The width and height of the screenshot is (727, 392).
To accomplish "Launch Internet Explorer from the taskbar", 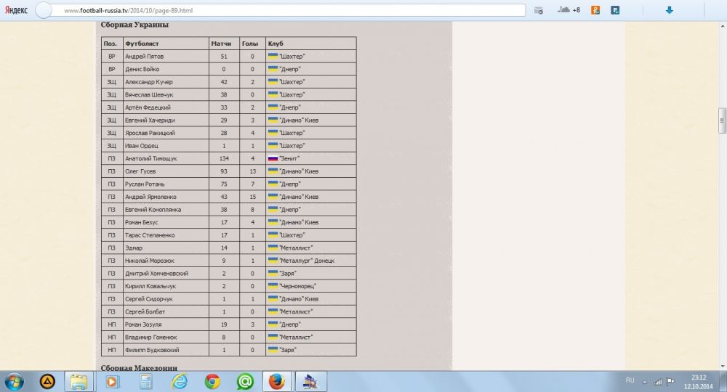I will 180,382.
